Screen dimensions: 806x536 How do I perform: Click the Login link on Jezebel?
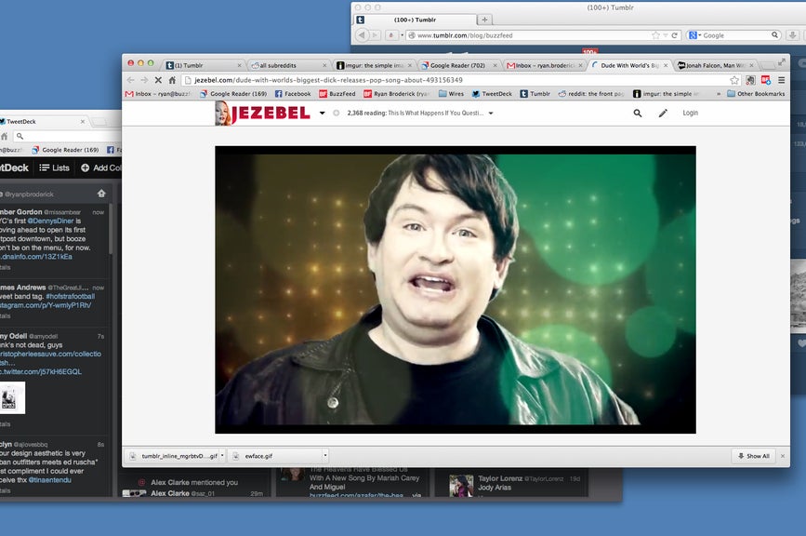(x=690, y=114)
